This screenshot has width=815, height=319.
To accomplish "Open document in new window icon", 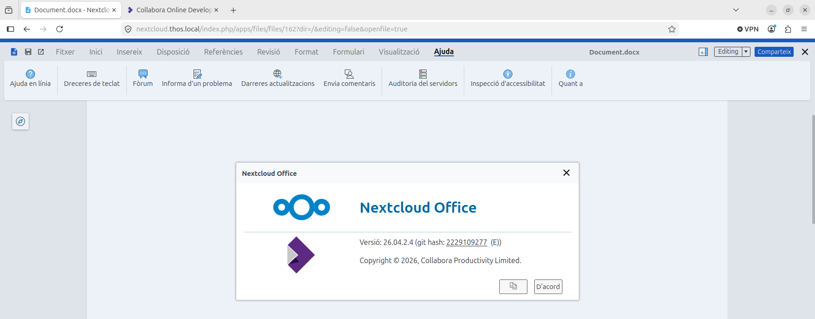I will click(41, 52).
